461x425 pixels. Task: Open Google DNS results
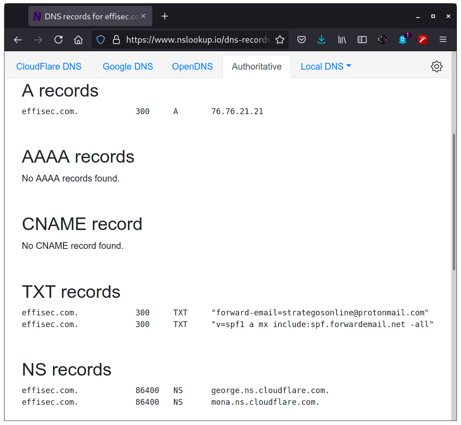(128, 66)
